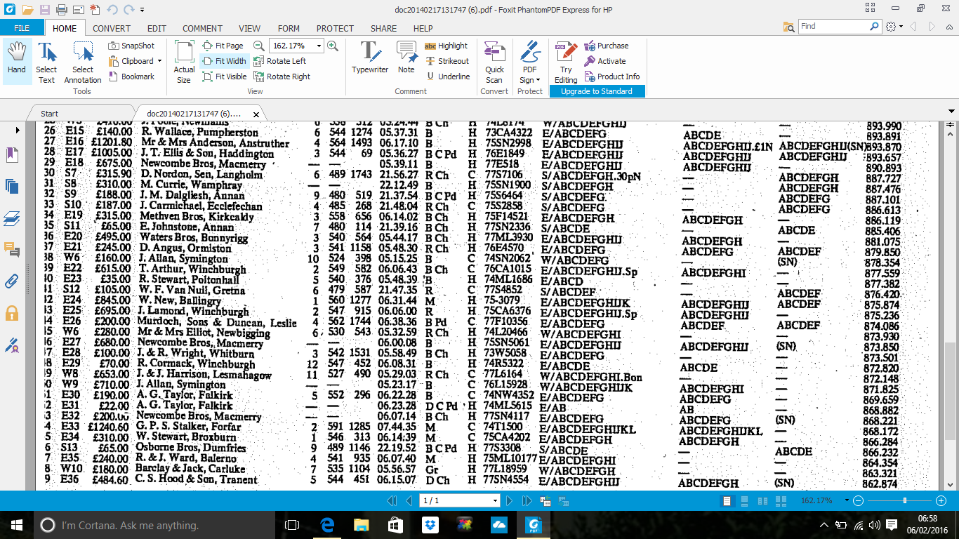Open the Security lock panel
Viewport: 959px width, 539px height.
(12, 313)
